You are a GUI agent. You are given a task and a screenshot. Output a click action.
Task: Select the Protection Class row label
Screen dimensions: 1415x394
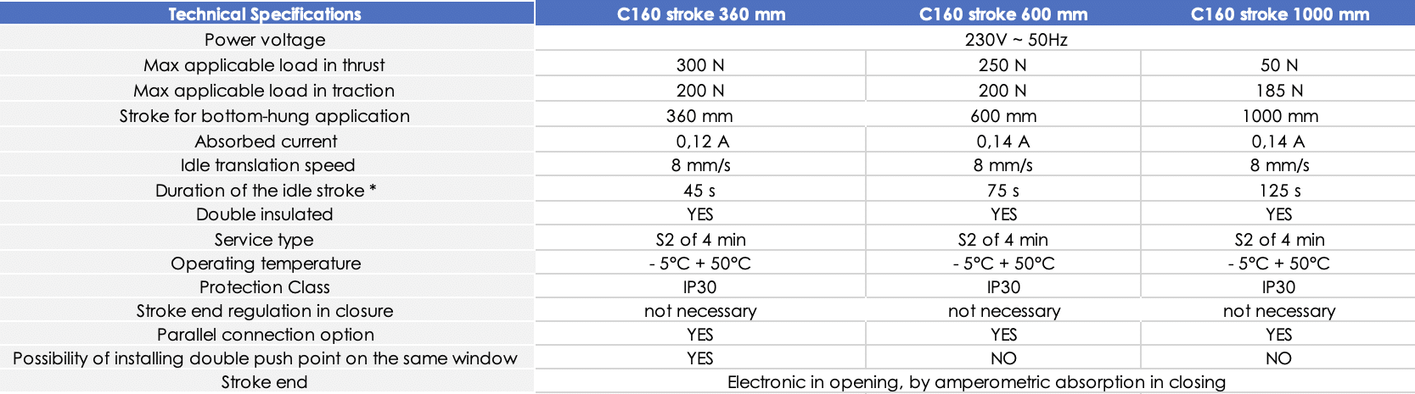(264, 287)
